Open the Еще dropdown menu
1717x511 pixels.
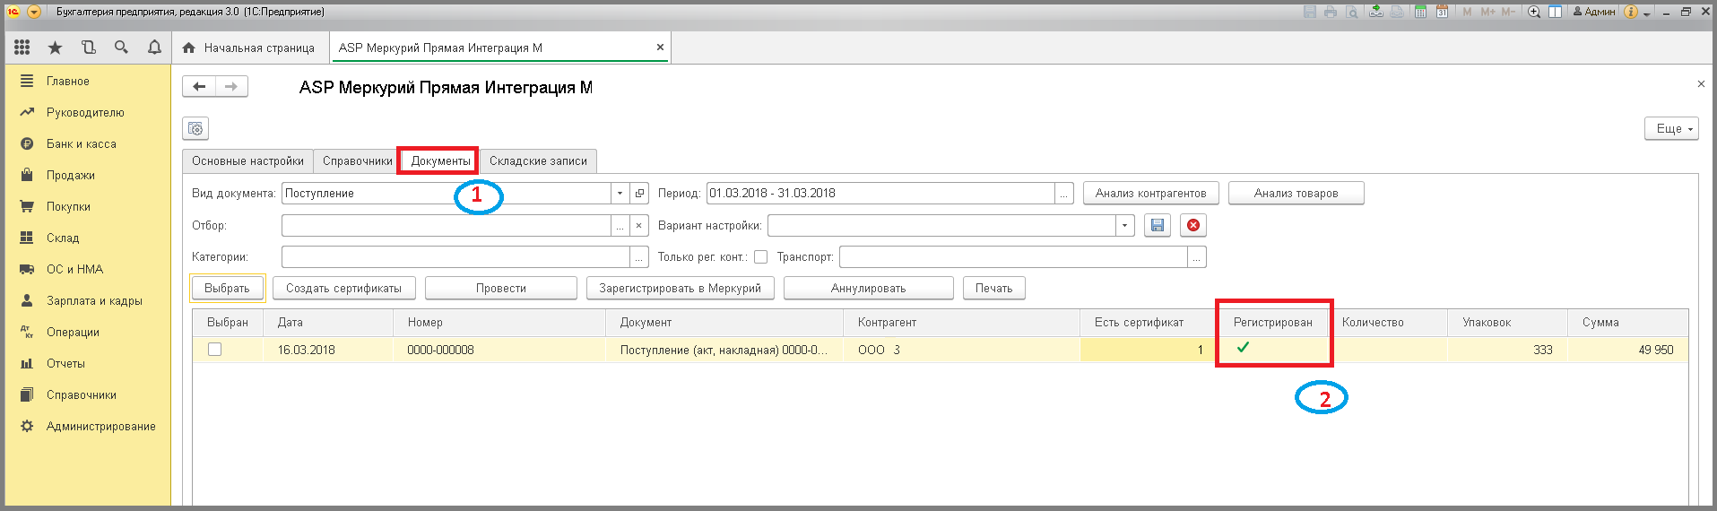[1671, 129]
